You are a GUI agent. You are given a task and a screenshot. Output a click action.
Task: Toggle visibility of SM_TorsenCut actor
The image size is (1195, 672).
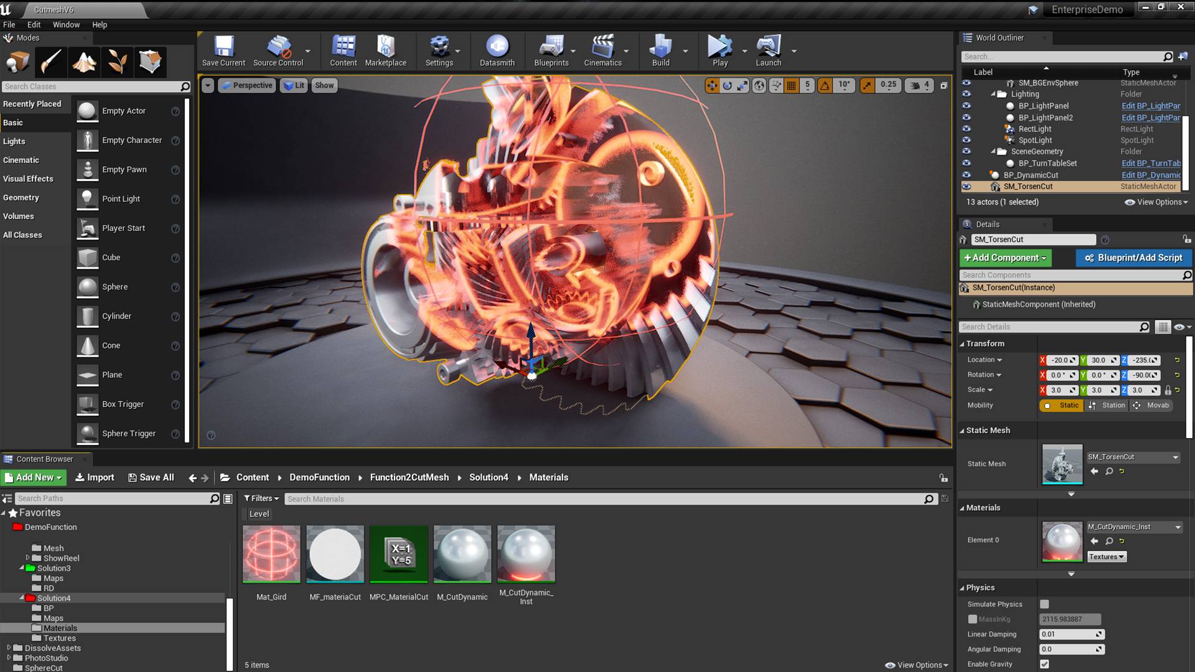967,186
